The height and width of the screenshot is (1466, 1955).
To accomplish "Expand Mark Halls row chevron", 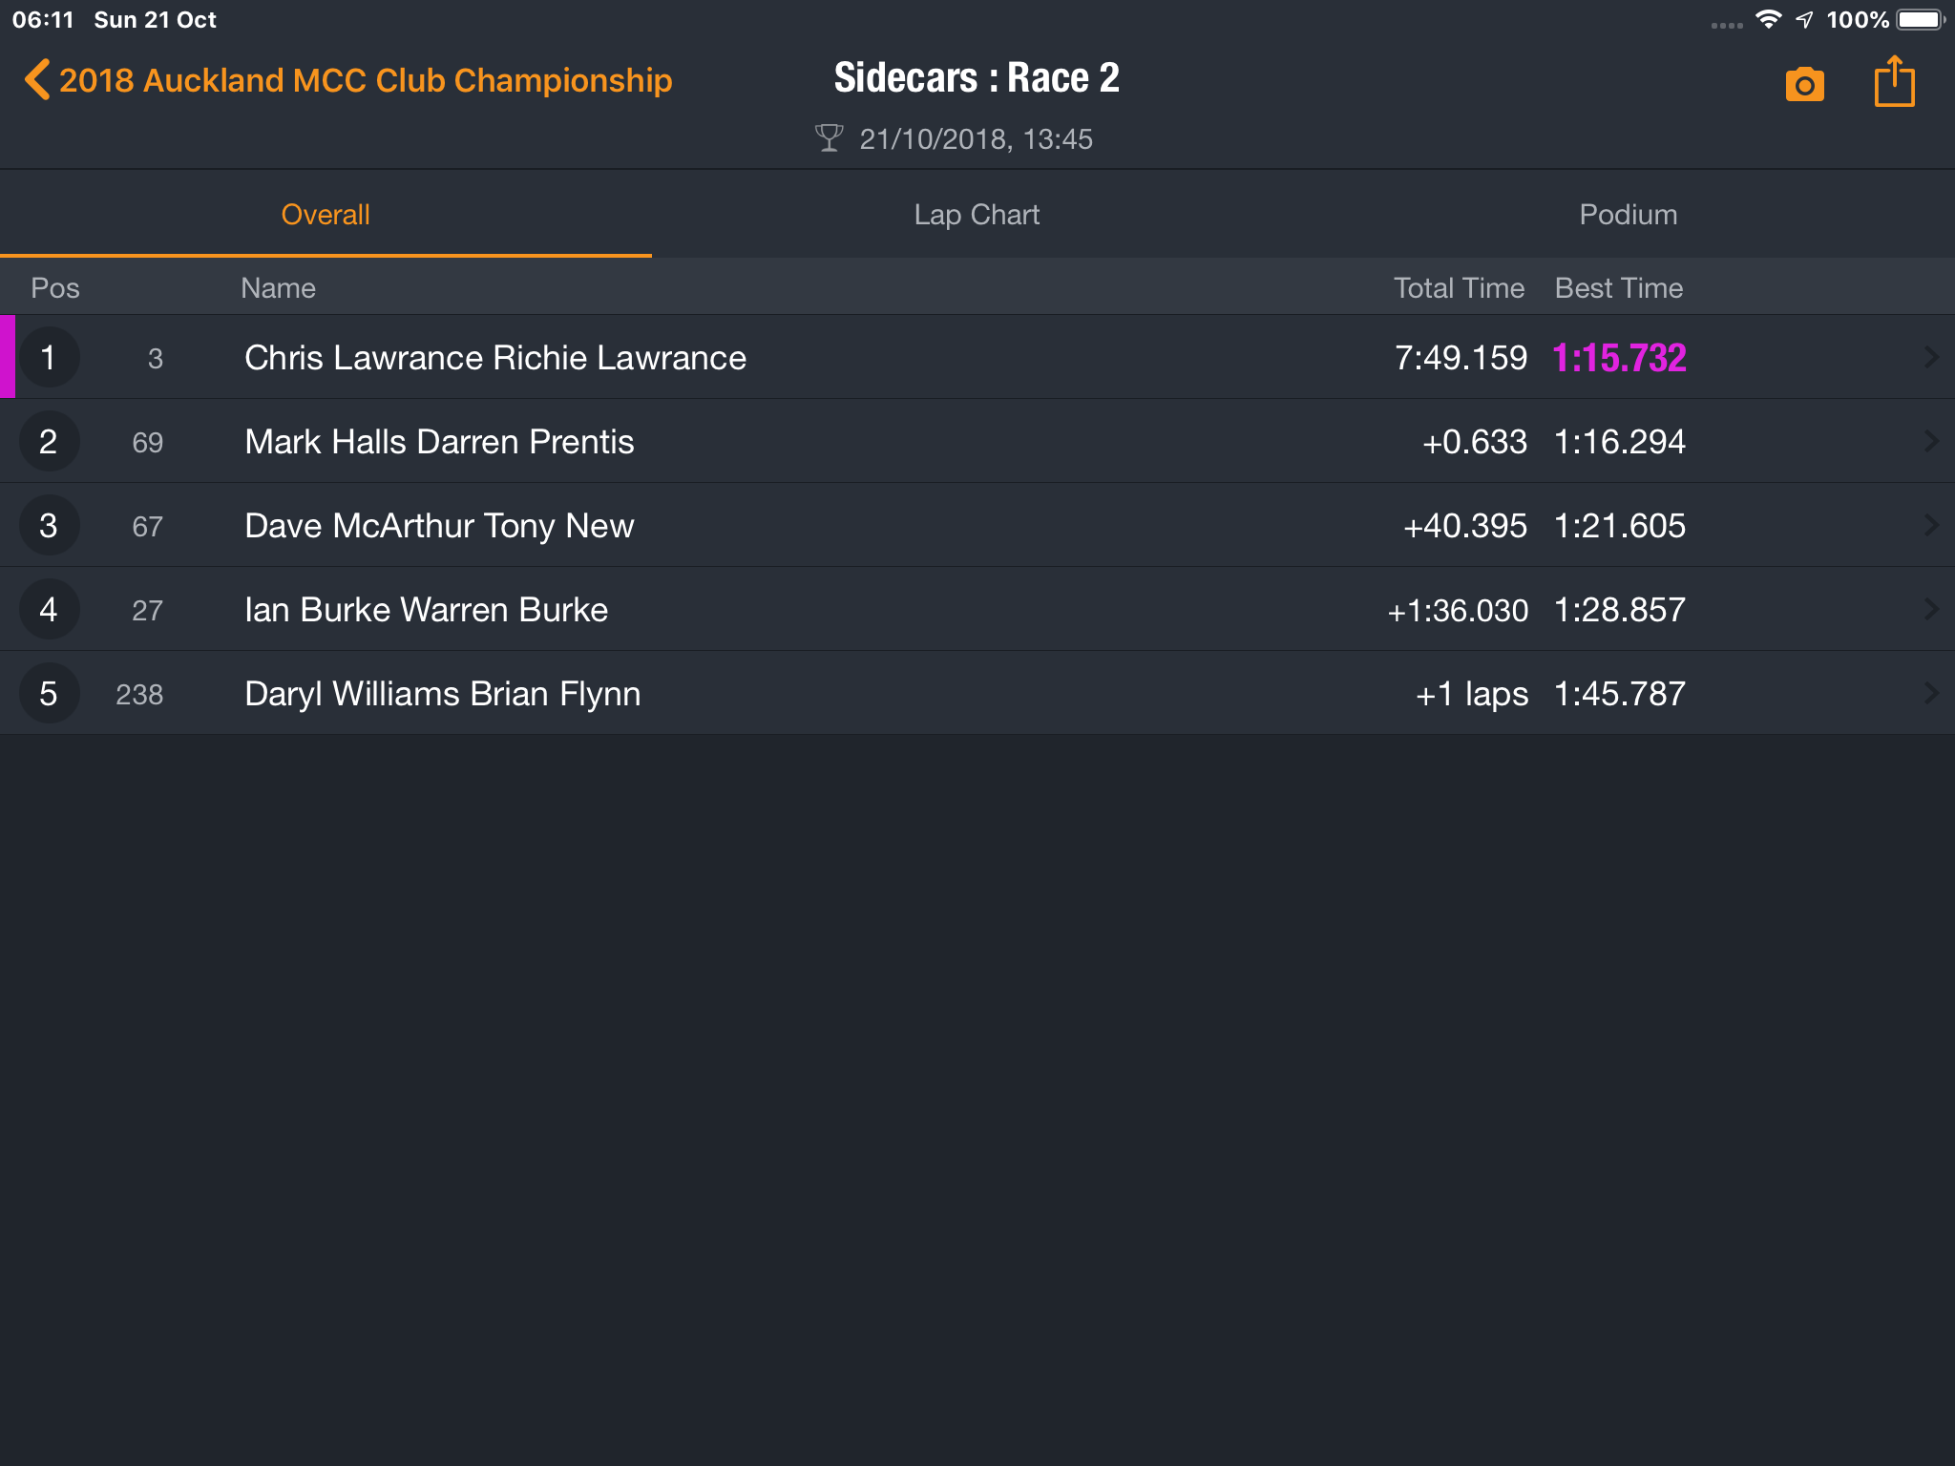I will [1931, 441].
